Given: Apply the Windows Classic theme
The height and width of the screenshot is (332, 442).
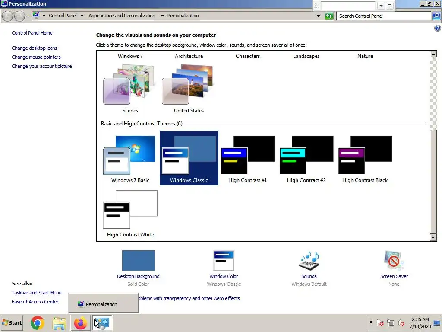Looking at the screenshot, I should tap(189, 158).
